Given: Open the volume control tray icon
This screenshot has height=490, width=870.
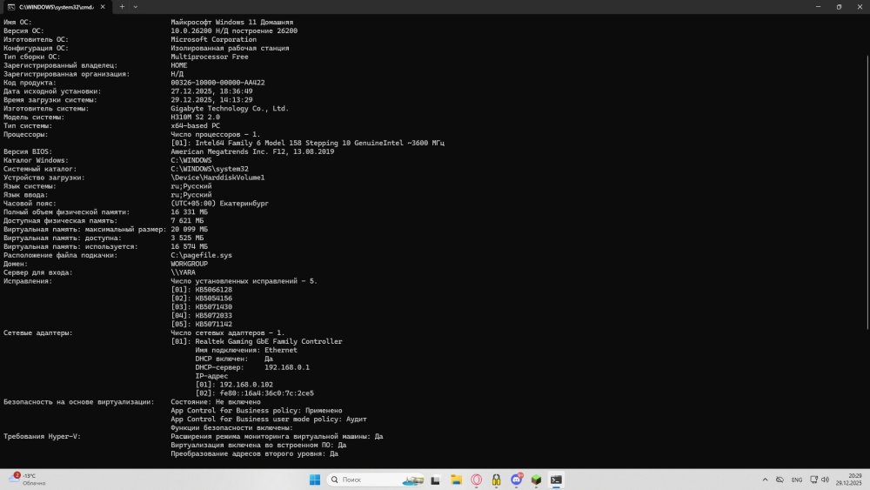Looking at the screenshot, I should pyautogui.click(x=825, y=480).
